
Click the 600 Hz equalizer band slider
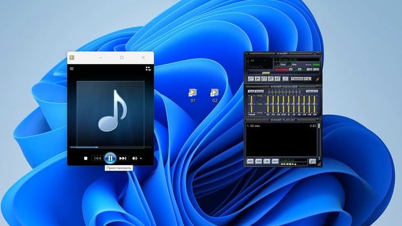coord(283,104)
